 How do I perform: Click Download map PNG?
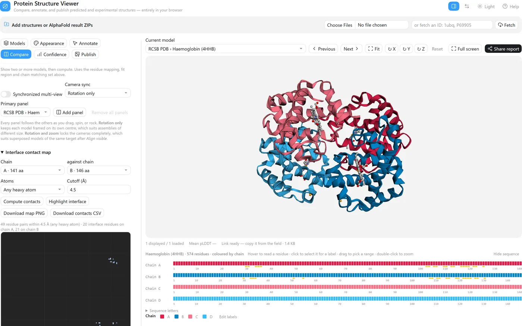(x=24, y=213)
